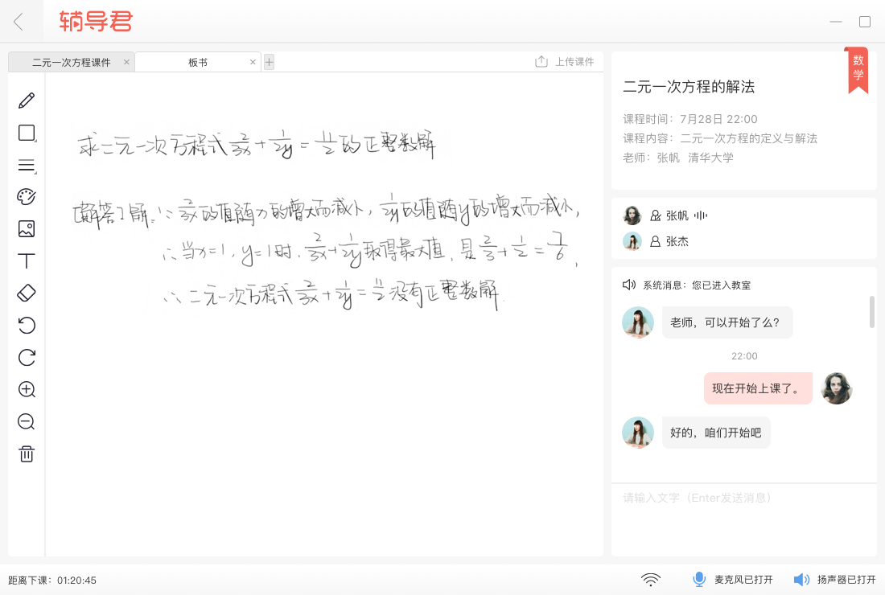The image size is (885, 595).
Task: Undo the last whiteboard action
Action: coord(26,325)
